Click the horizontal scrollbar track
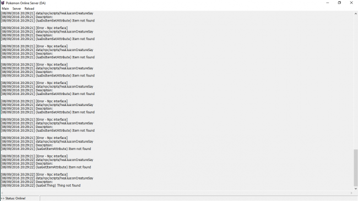The image size is (358, 201). tap(177, 193)
